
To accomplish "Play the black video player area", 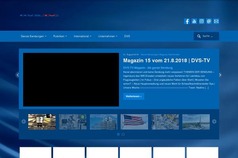I will pos(71,80).
